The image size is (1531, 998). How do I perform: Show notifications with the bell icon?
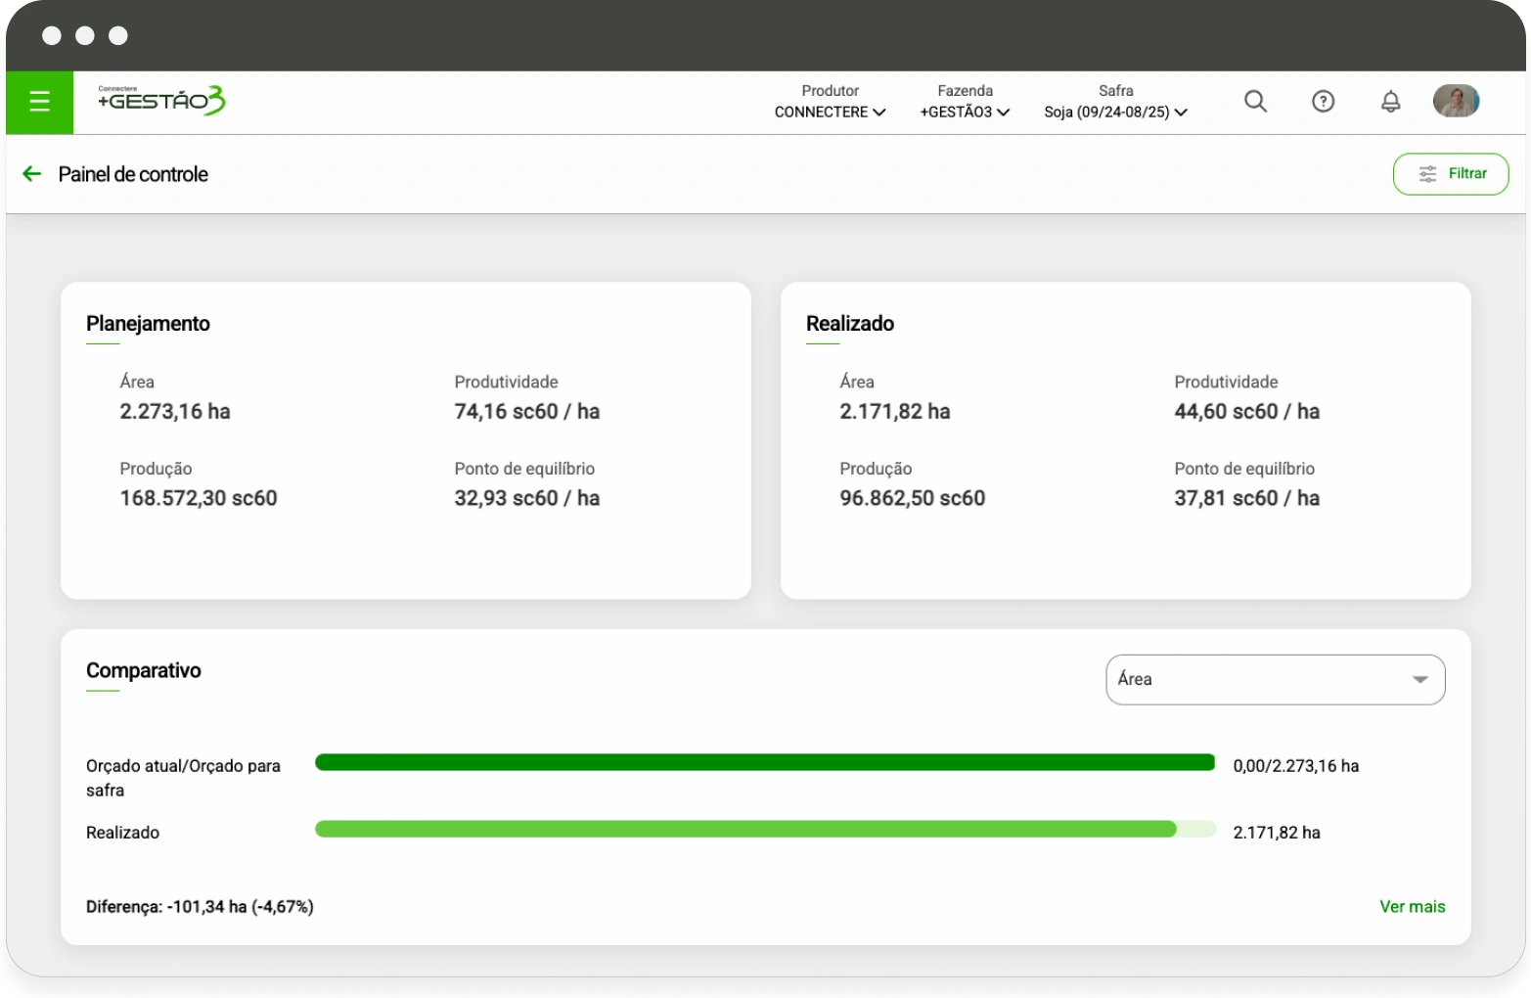(x=1390, y=102)
